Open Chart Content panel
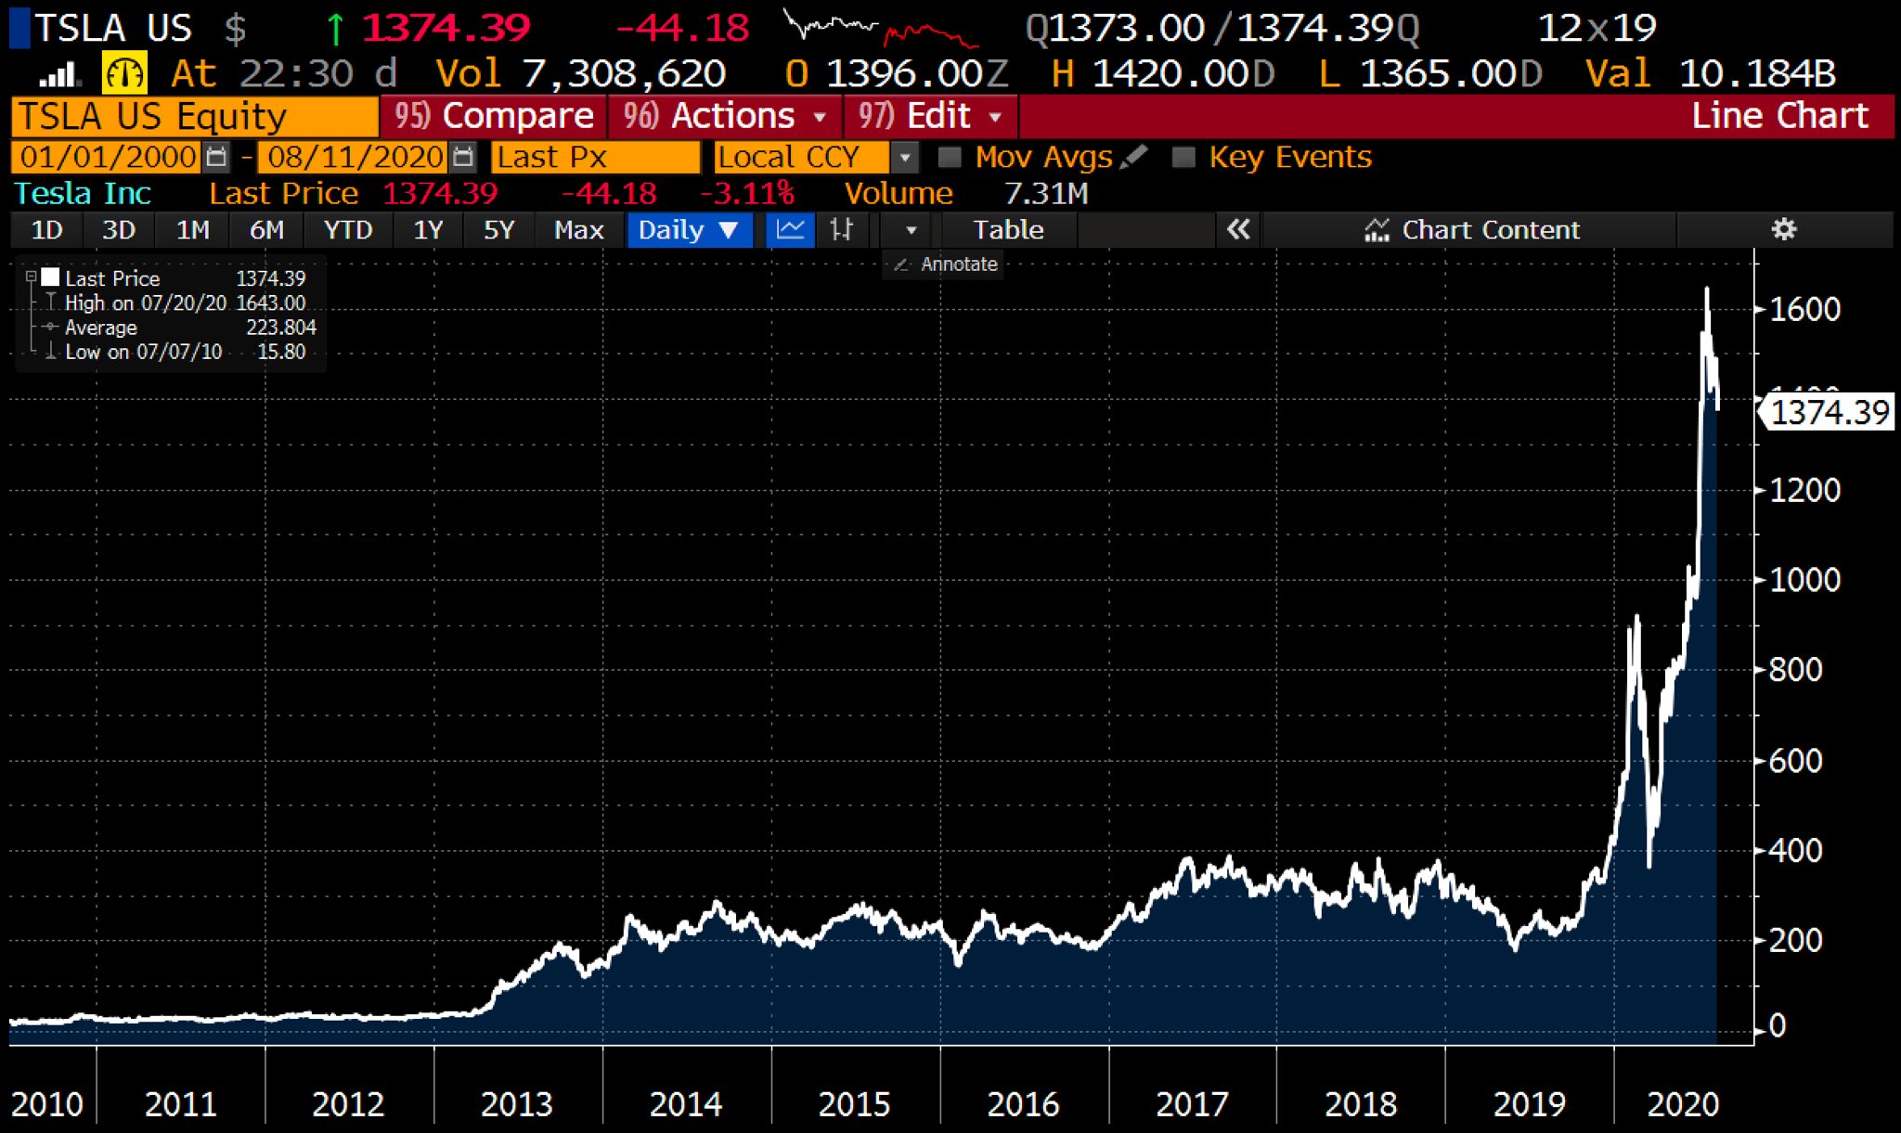The height and width of the screenshot is (1133, 1901). coord(1471,229)
